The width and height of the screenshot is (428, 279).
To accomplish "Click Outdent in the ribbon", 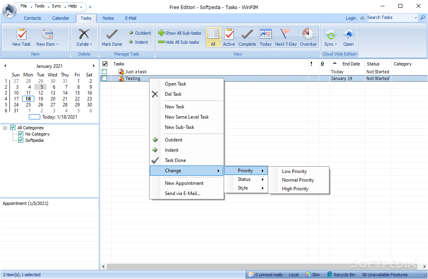I will (140, 33).
